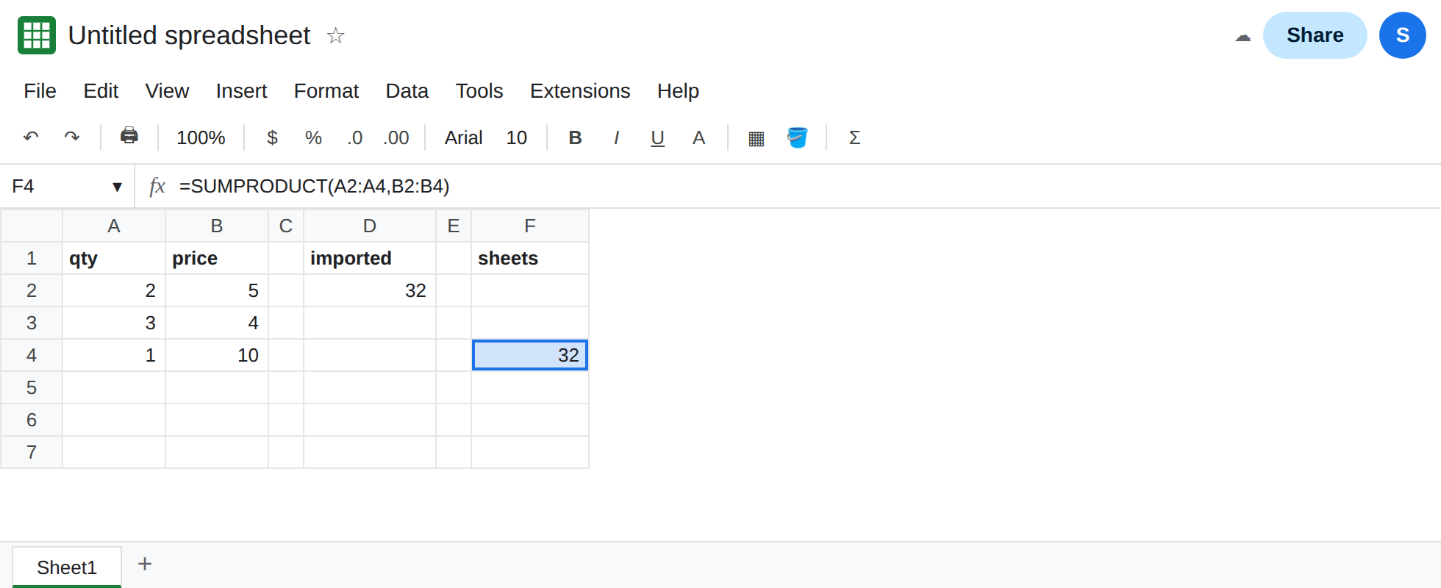Open the Arial font dropdown
The height and width of the screenshot is (588, 1441).
pyautogui.click(x=463, y=137)
